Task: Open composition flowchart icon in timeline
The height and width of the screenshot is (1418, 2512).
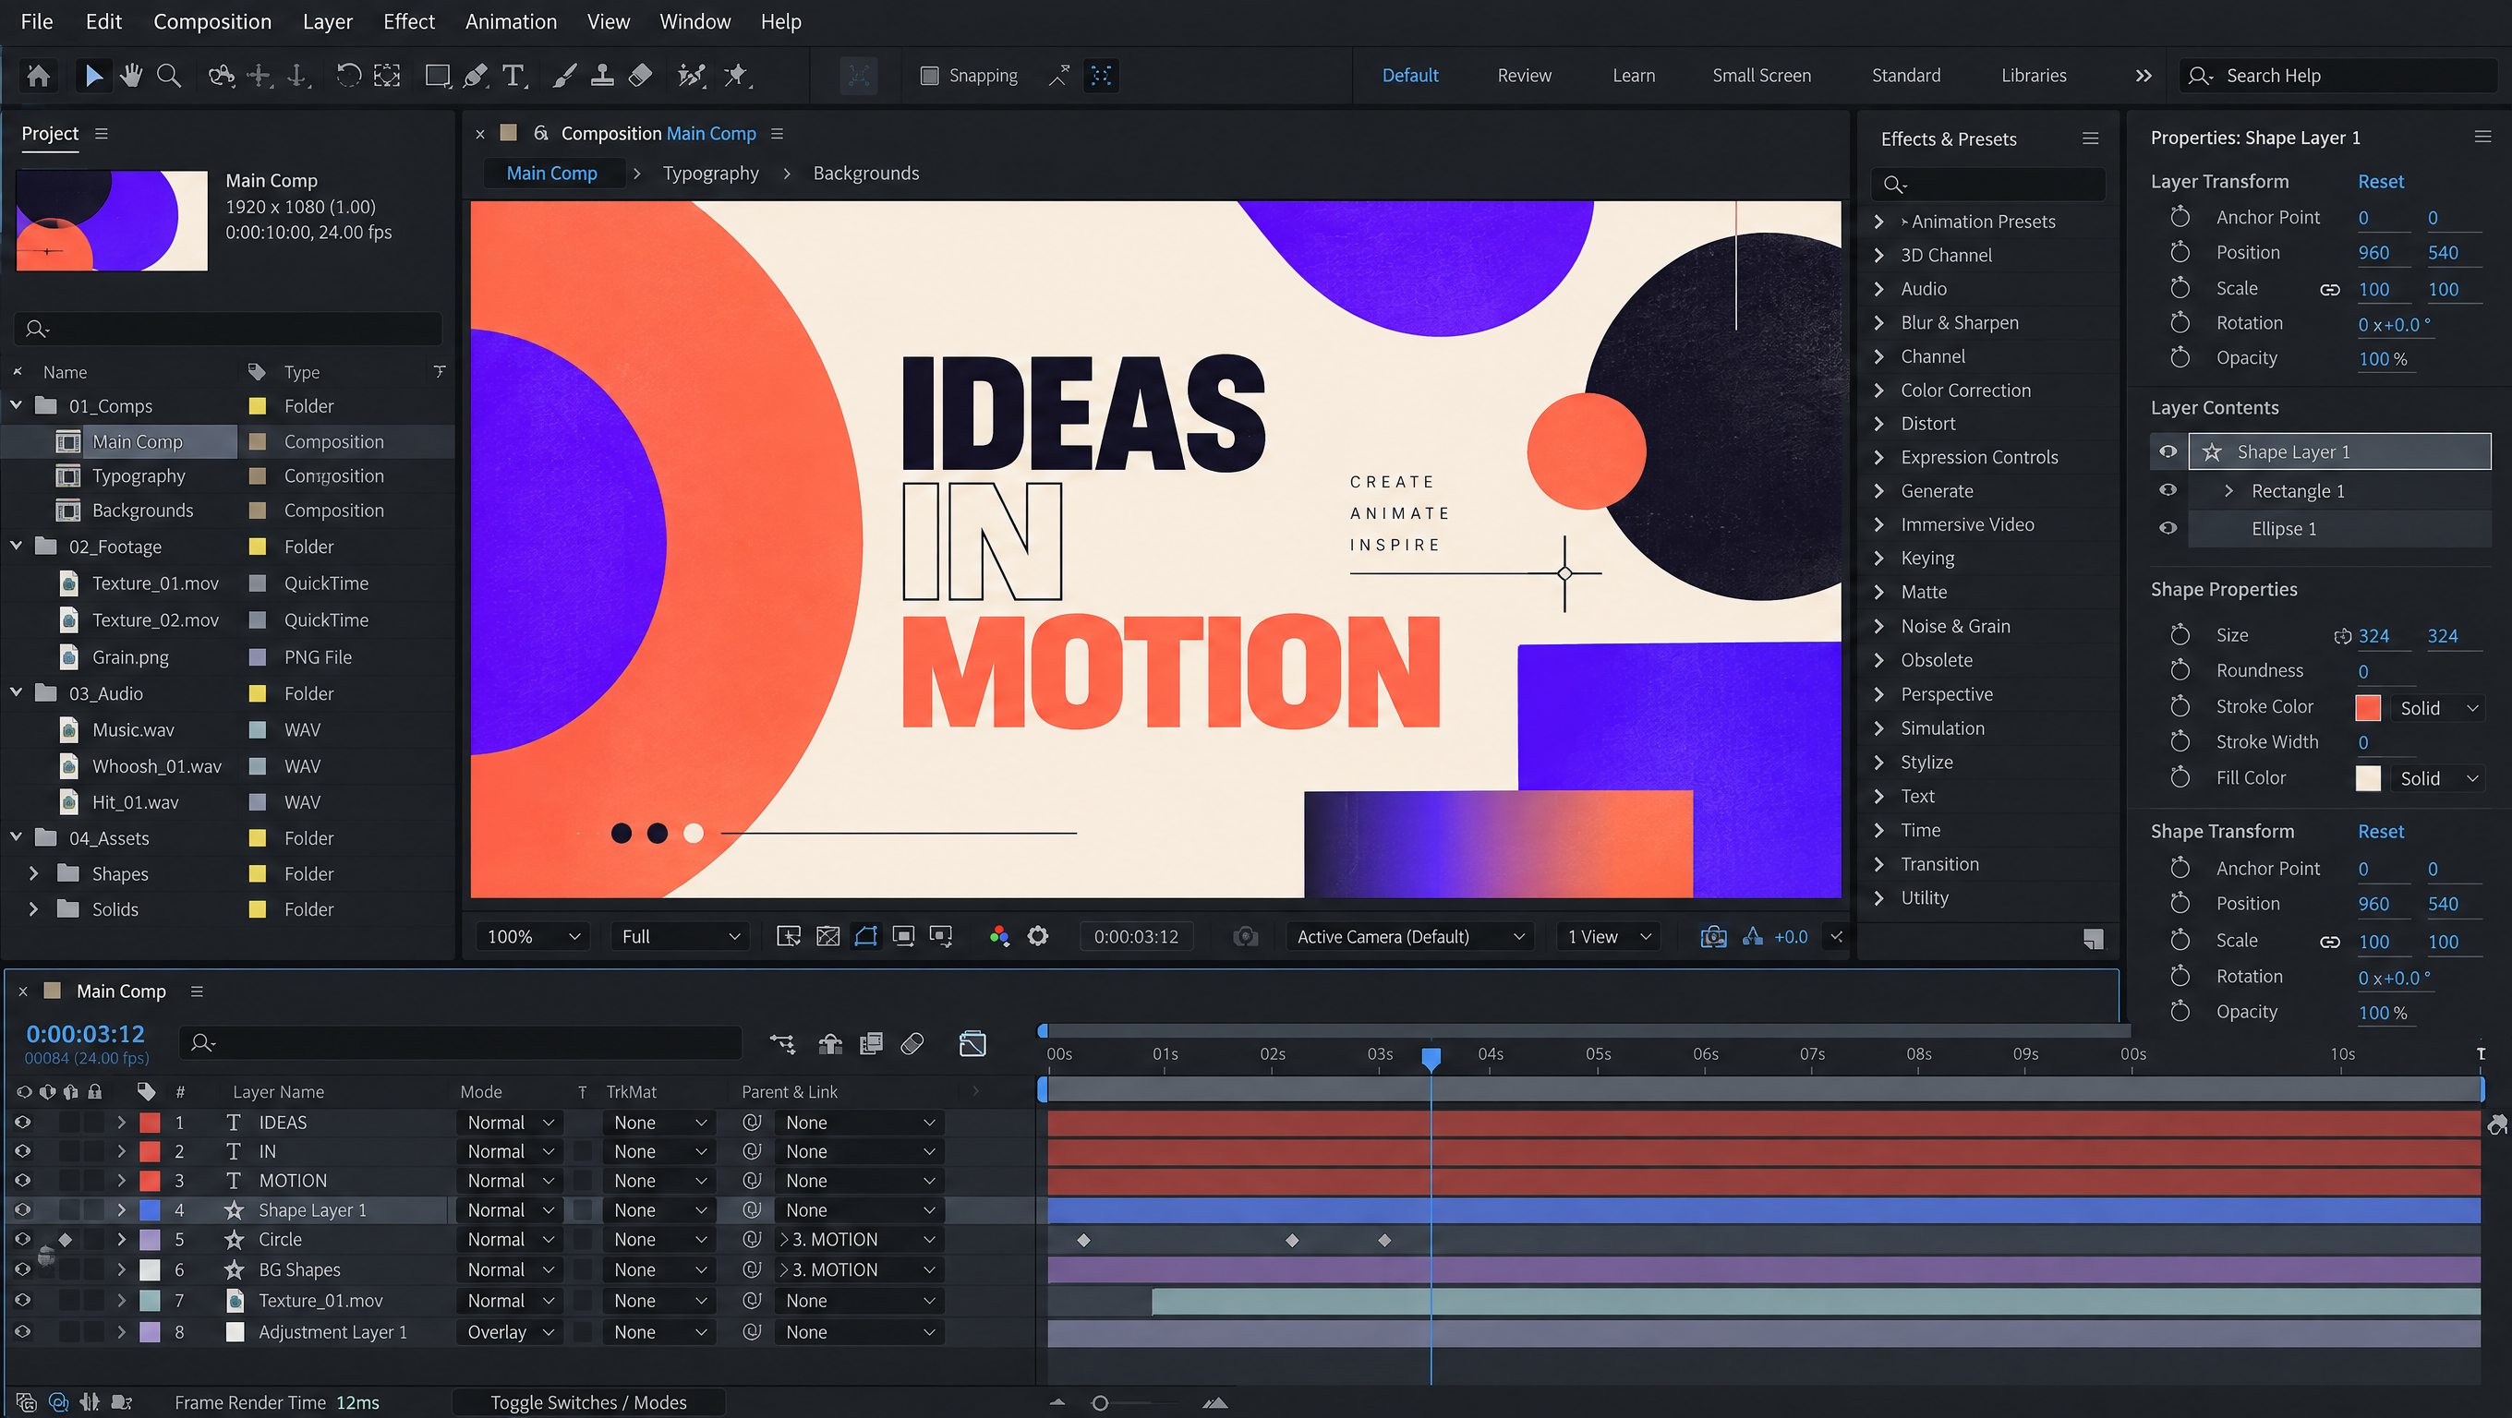Action: tap(782, 1045)
